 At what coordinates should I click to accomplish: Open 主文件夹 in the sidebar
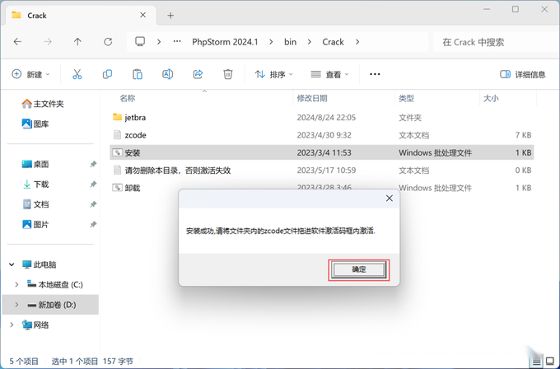click(43, 104)
